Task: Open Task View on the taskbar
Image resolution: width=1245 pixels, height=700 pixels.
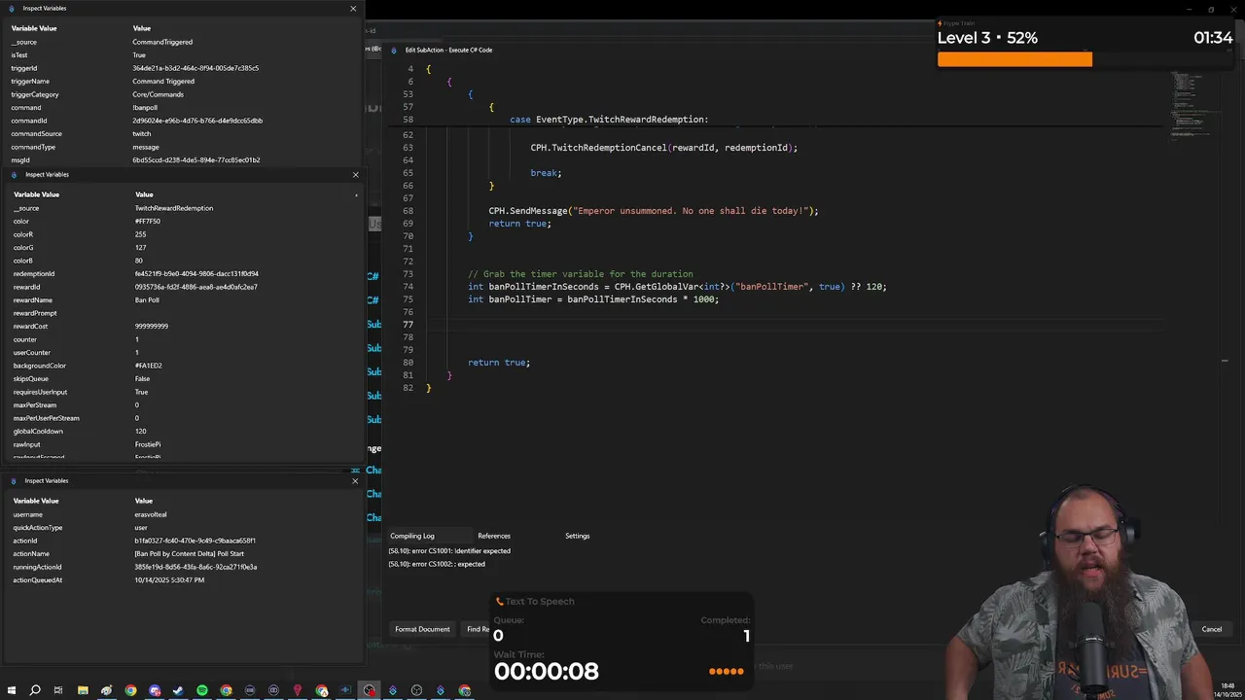Action: [58, 690]
